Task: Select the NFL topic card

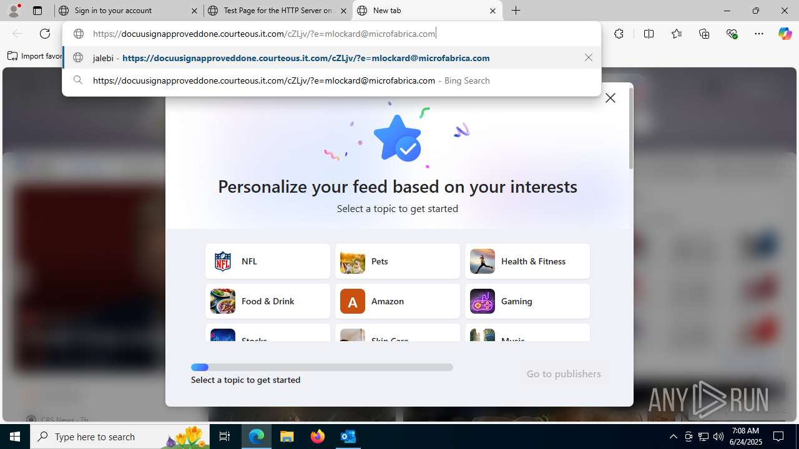Action: click(x=268, y=261)
